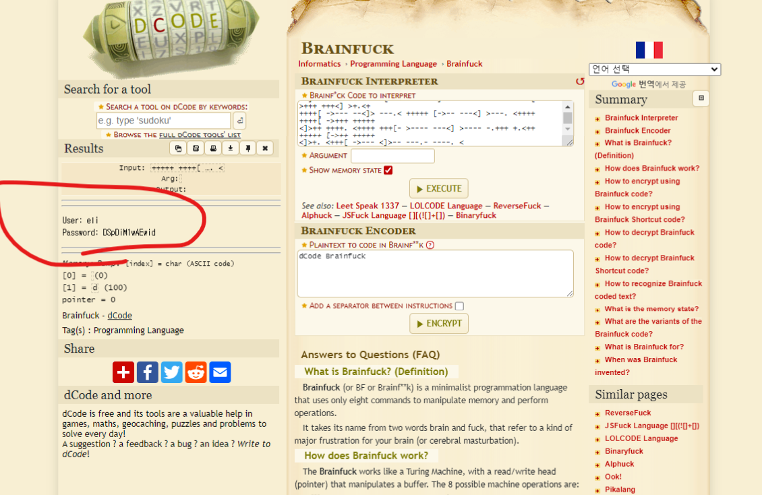Print the results with printer icon
Screen dimensions: 762x495
213,148
